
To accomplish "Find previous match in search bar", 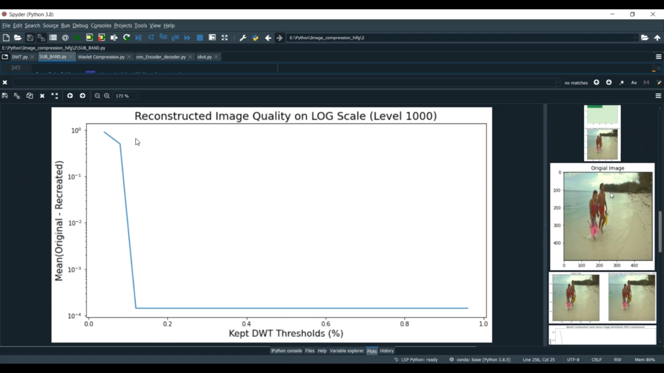I will [x=597, y=83].
